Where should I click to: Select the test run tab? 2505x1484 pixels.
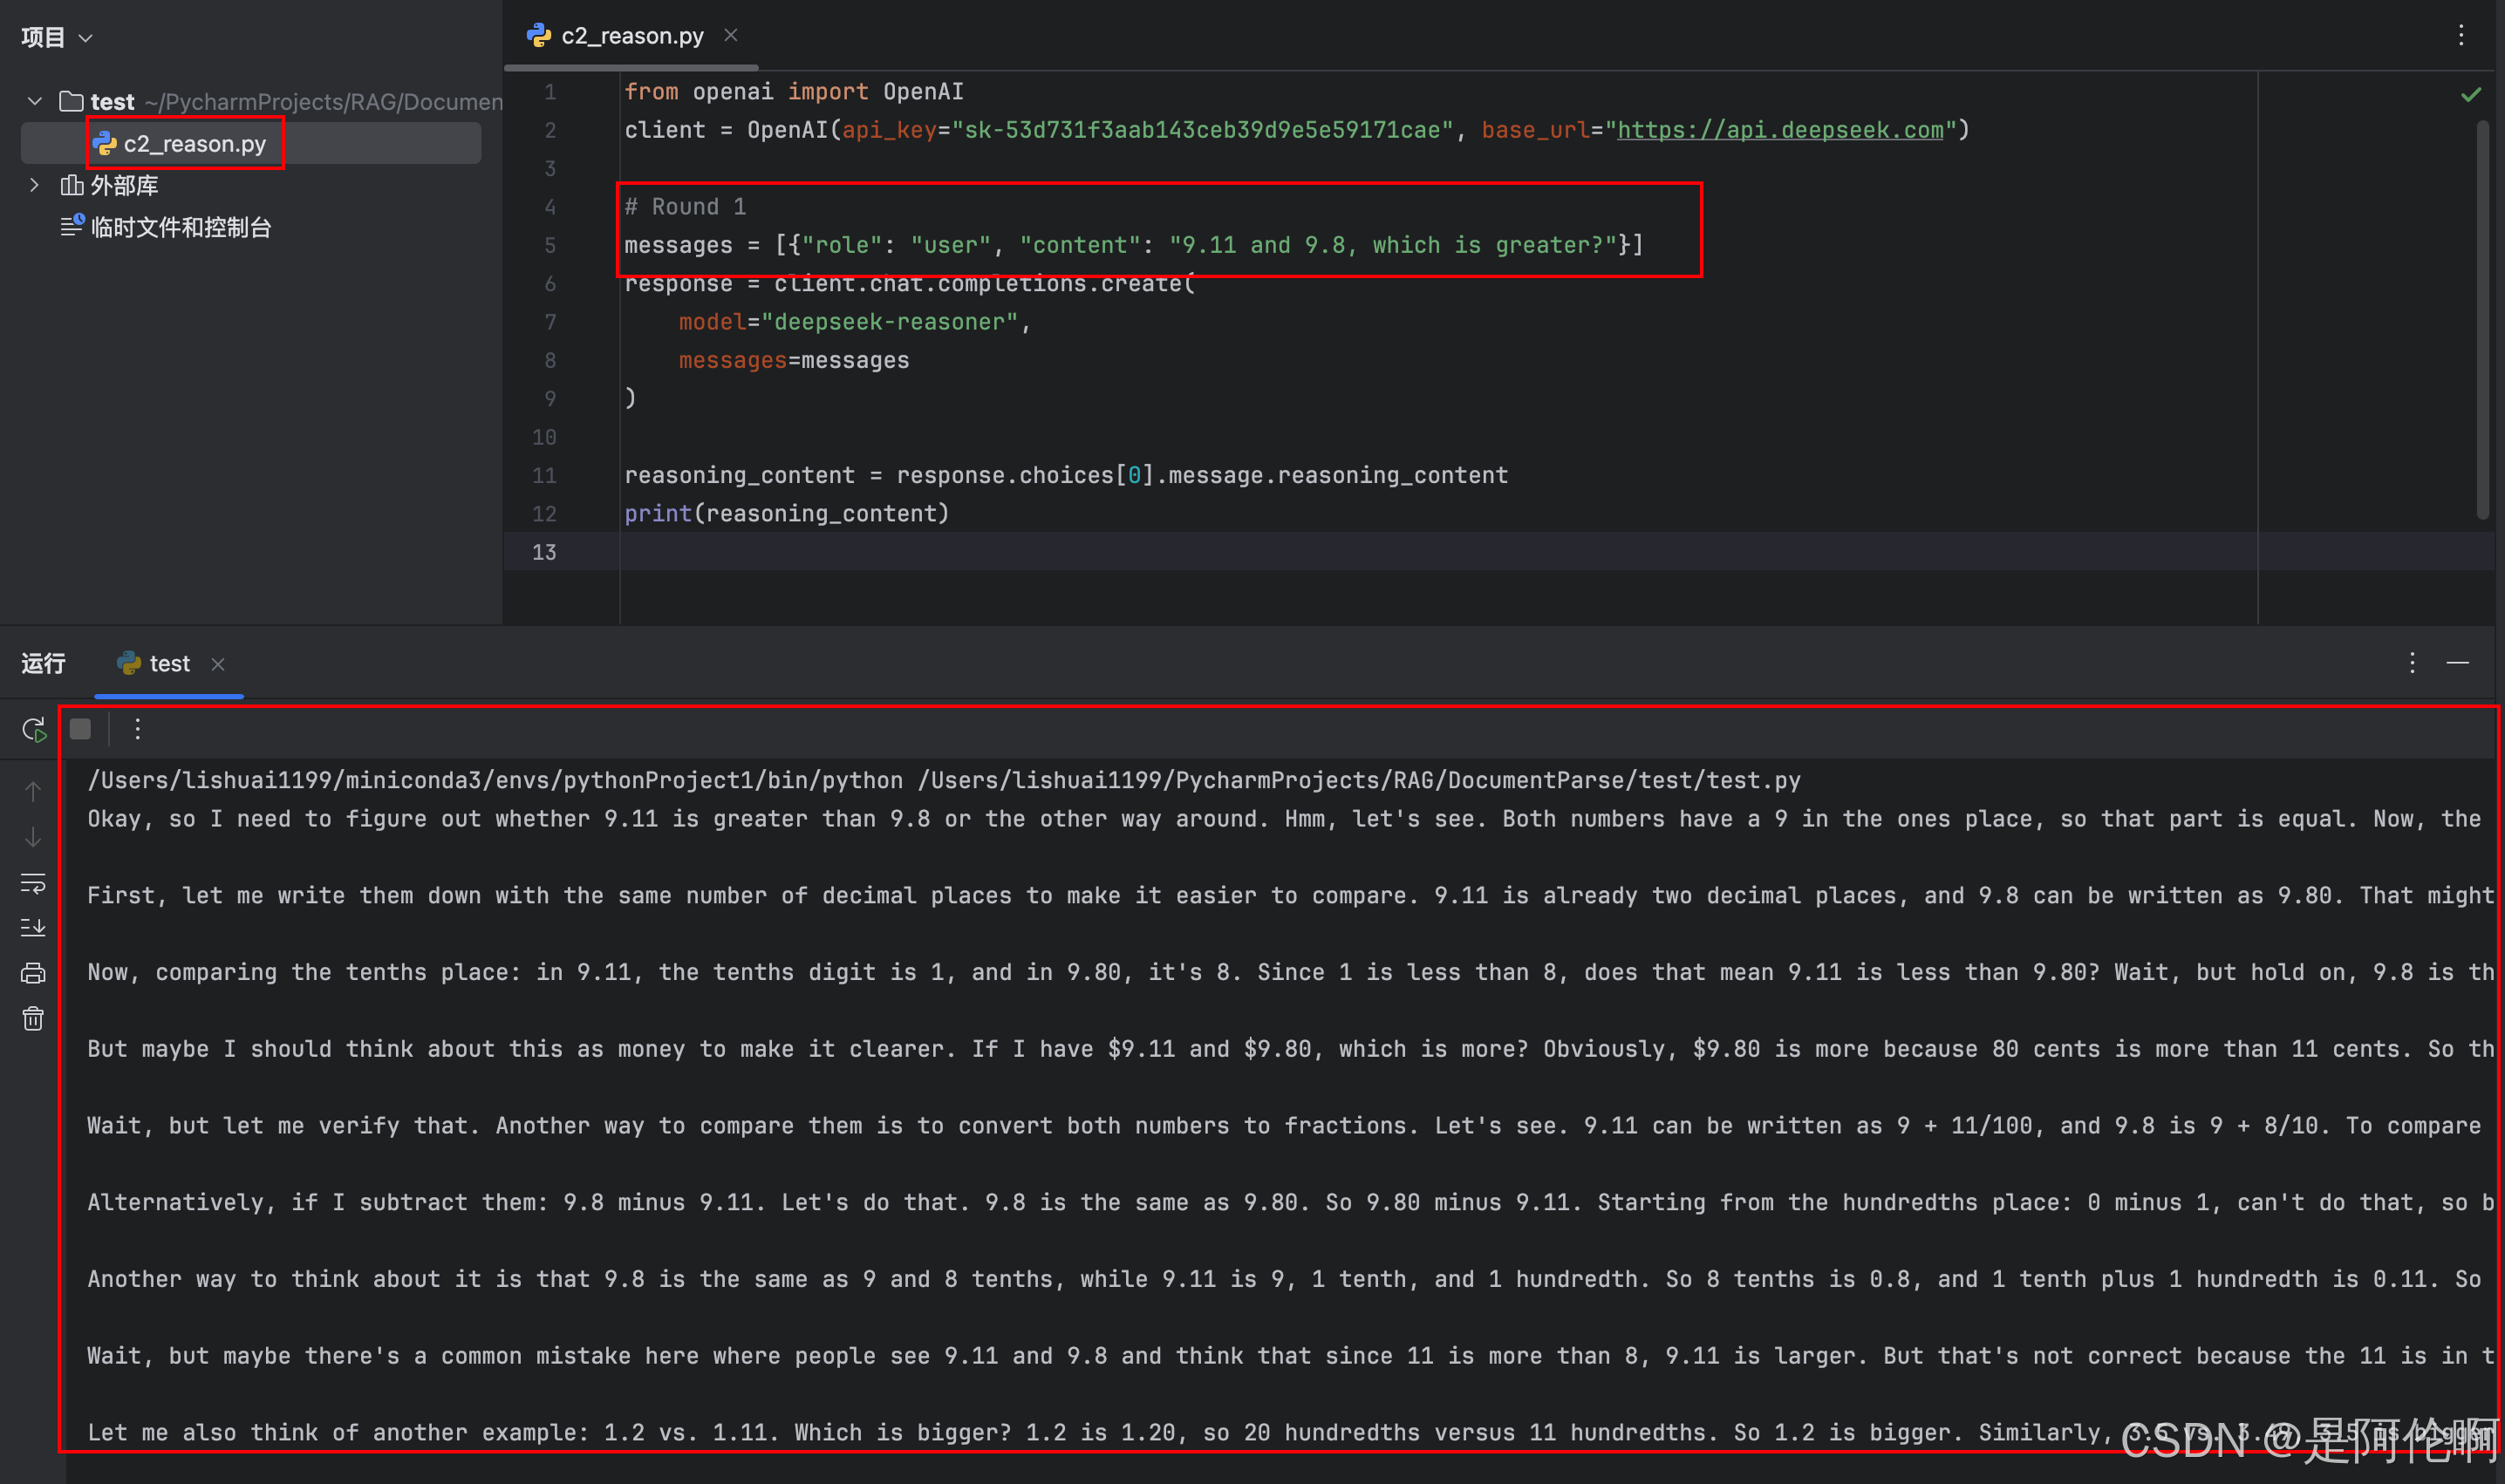[168, 664]
